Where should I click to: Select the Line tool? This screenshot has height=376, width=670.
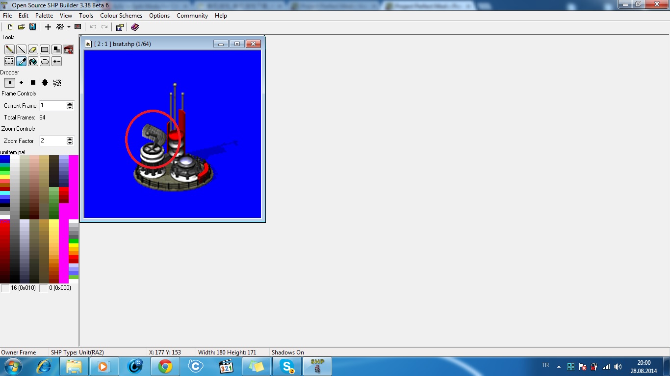point(21,49)
